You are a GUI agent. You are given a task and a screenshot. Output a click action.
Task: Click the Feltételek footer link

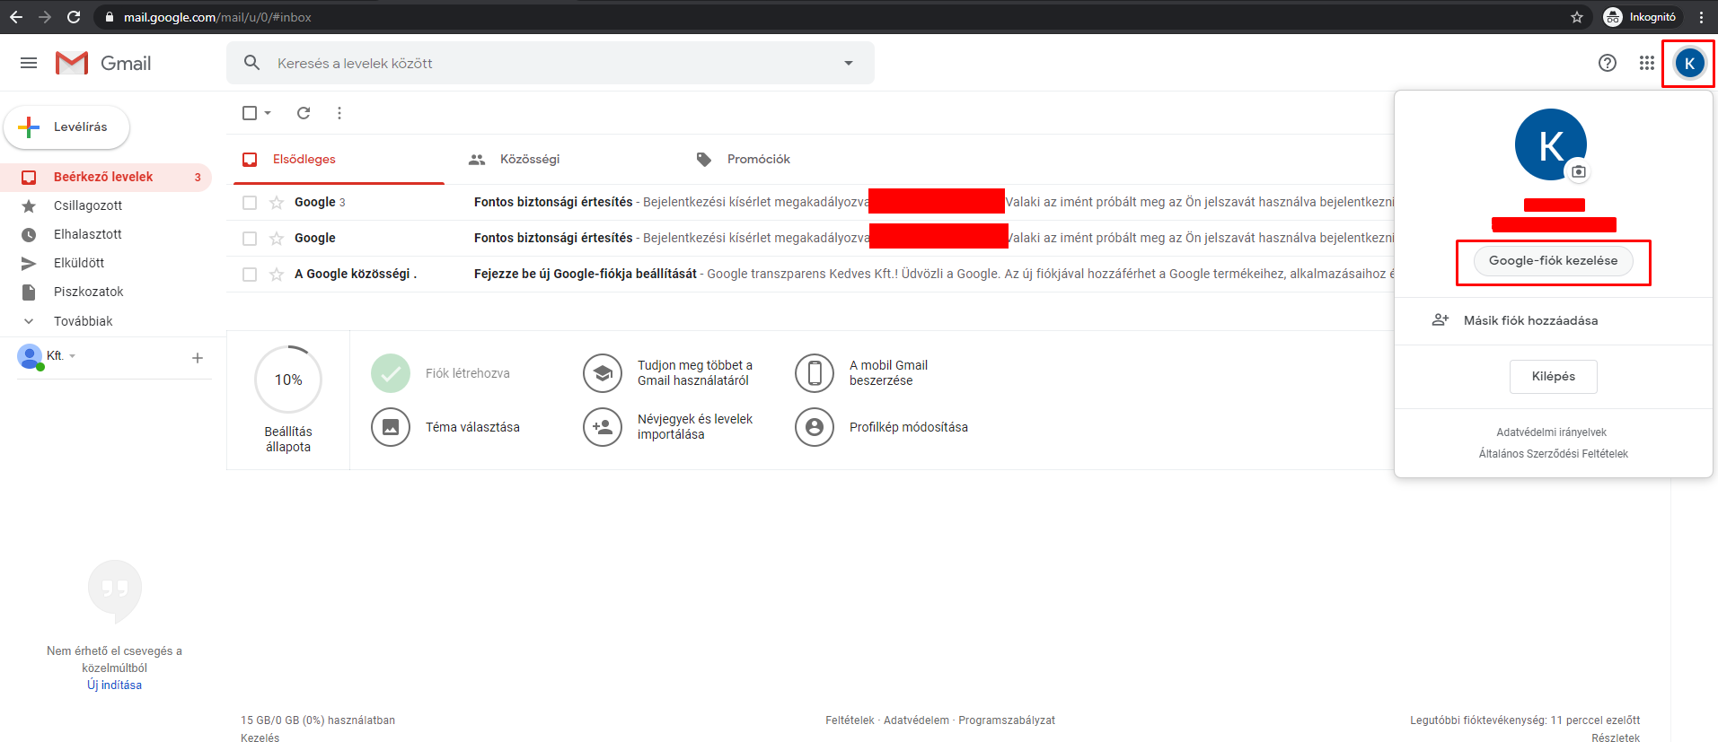[x=850, y=720]
